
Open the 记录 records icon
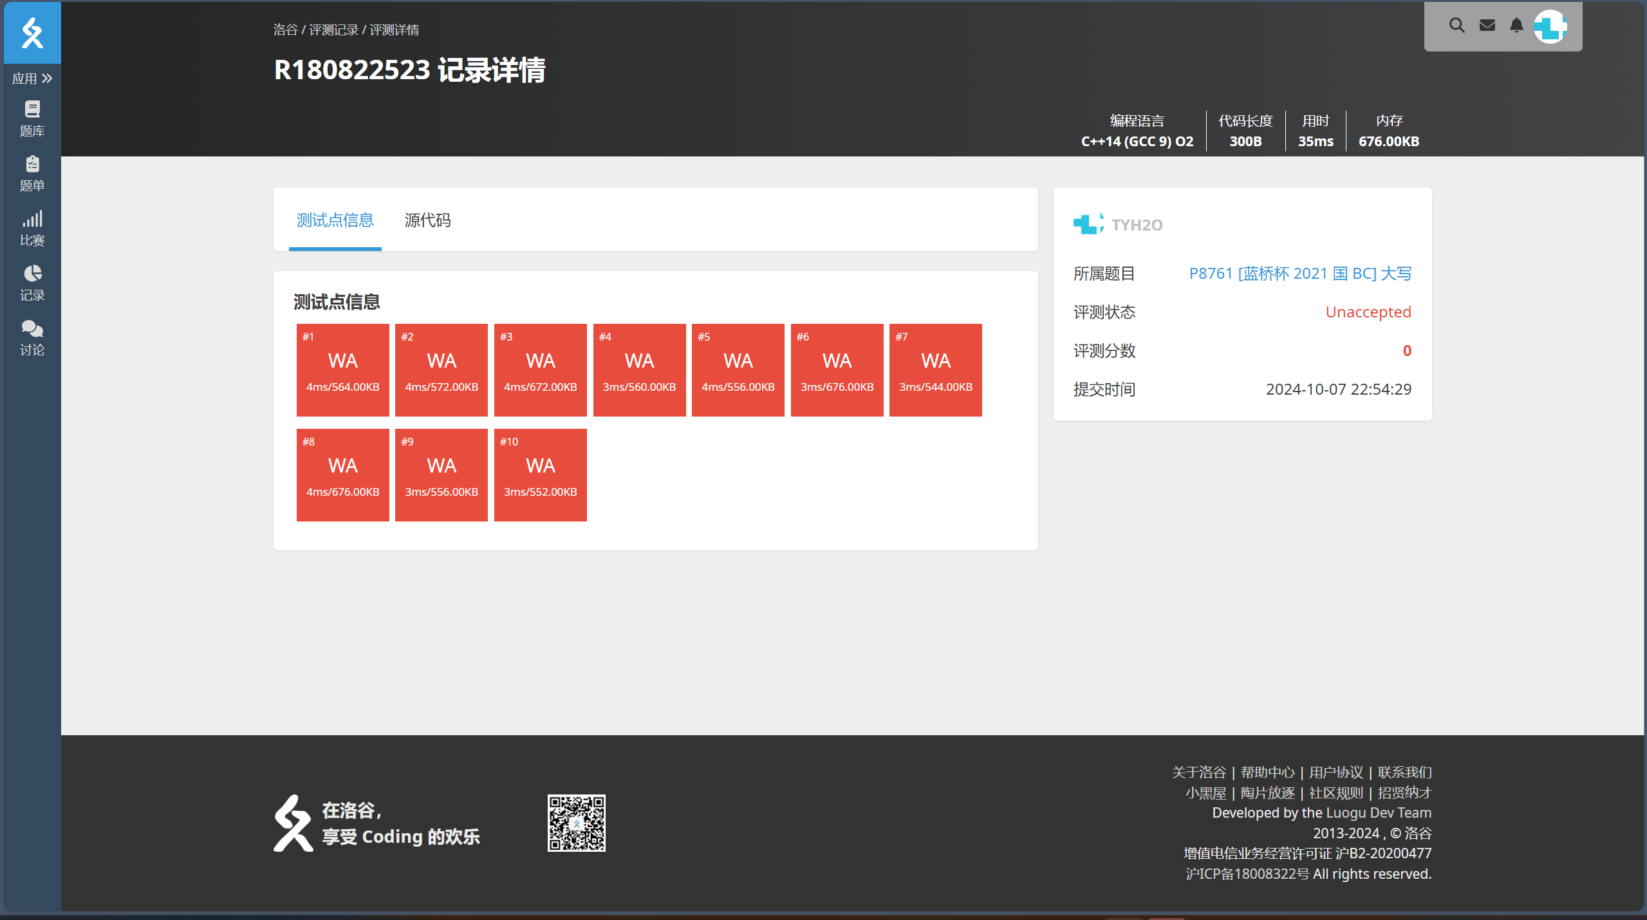click(32, 283)
